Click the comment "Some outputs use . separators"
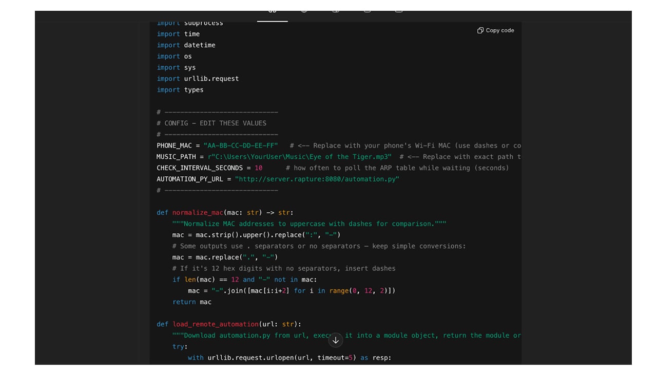The width and height of the screenshot is (657, 370). (x=319, y=246)
